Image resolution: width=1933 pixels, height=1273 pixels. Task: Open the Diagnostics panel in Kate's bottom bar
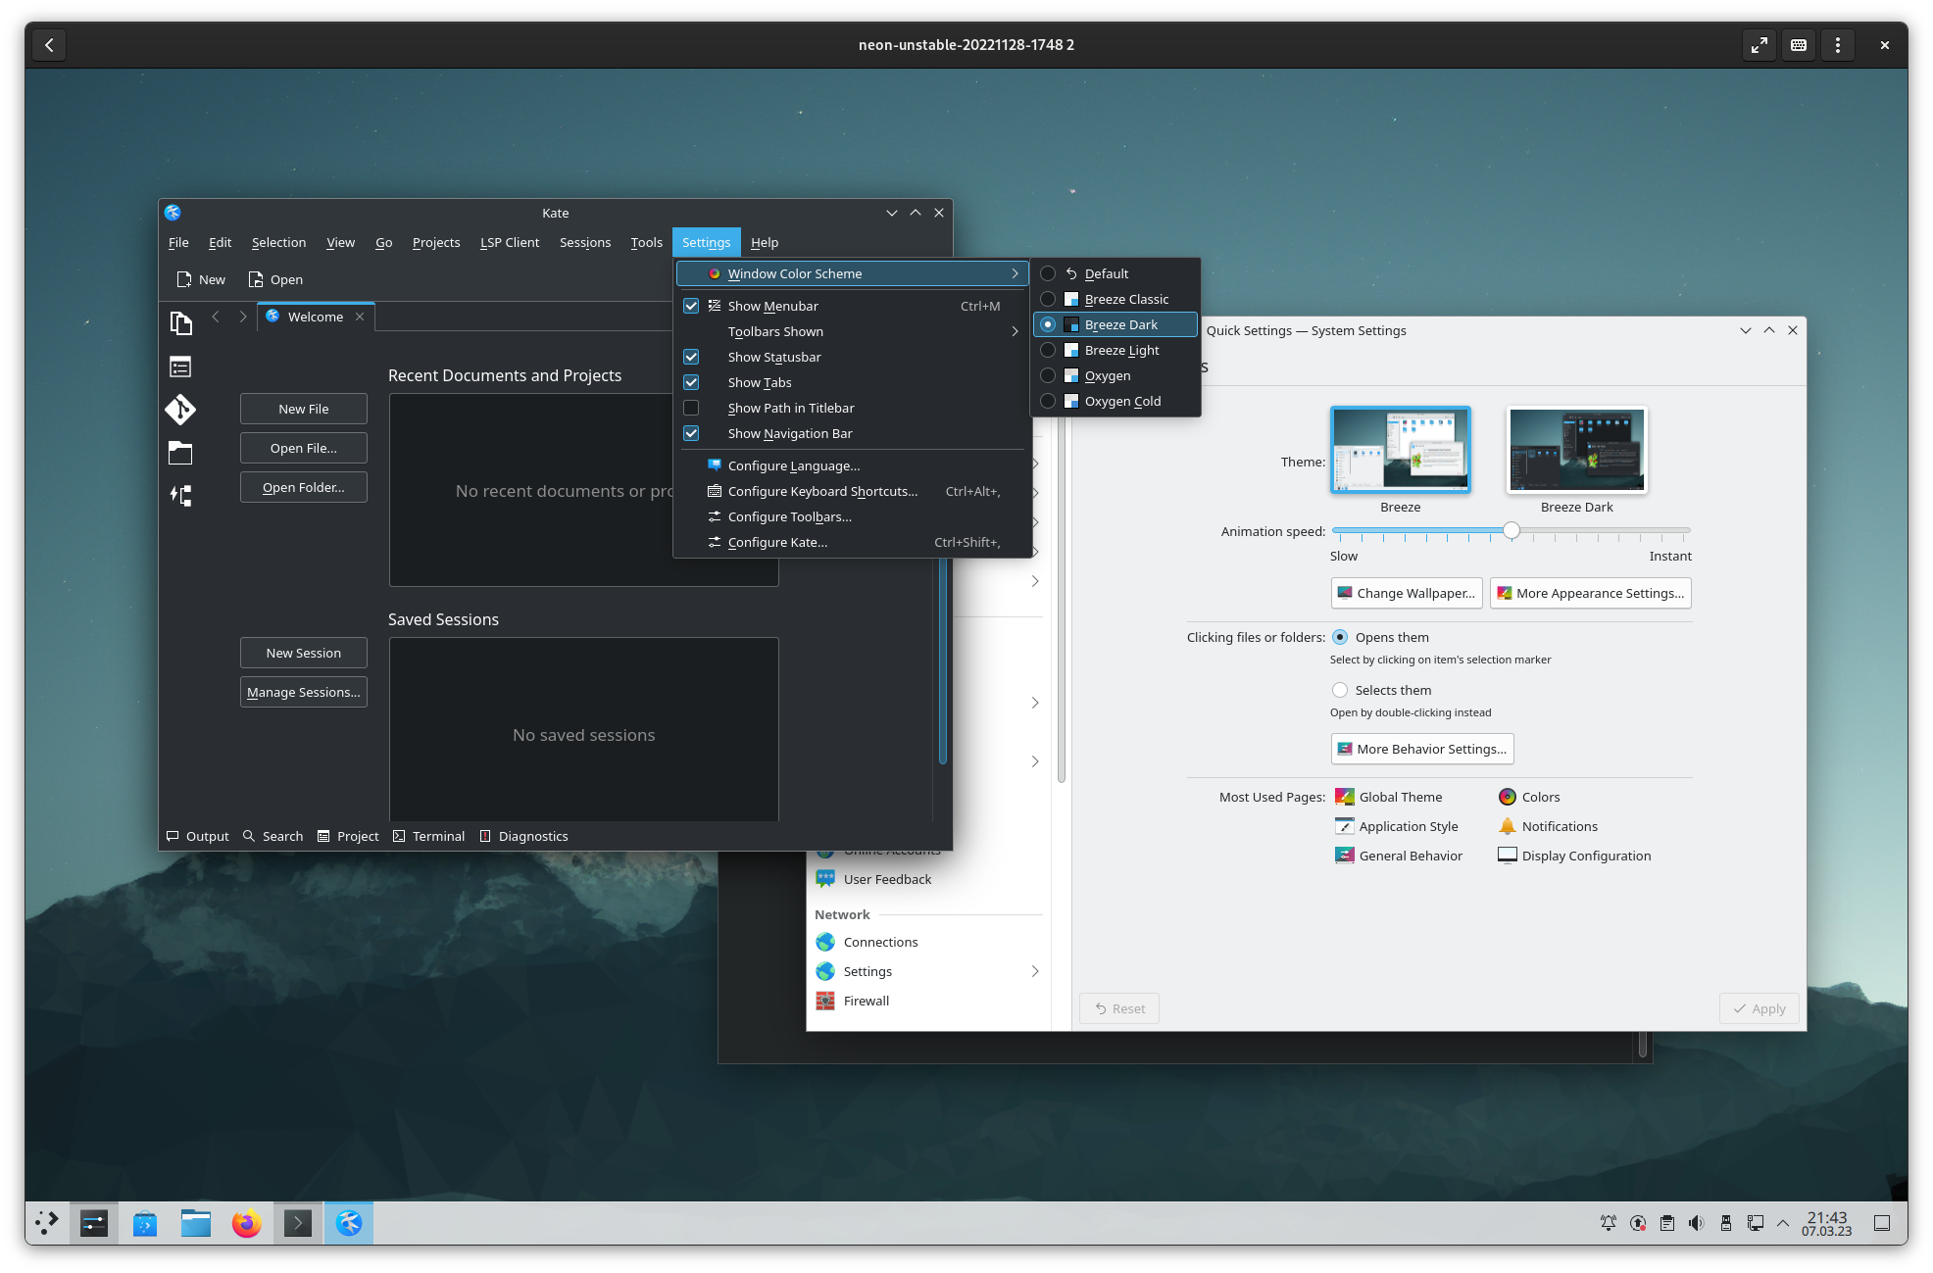[524, 836]
